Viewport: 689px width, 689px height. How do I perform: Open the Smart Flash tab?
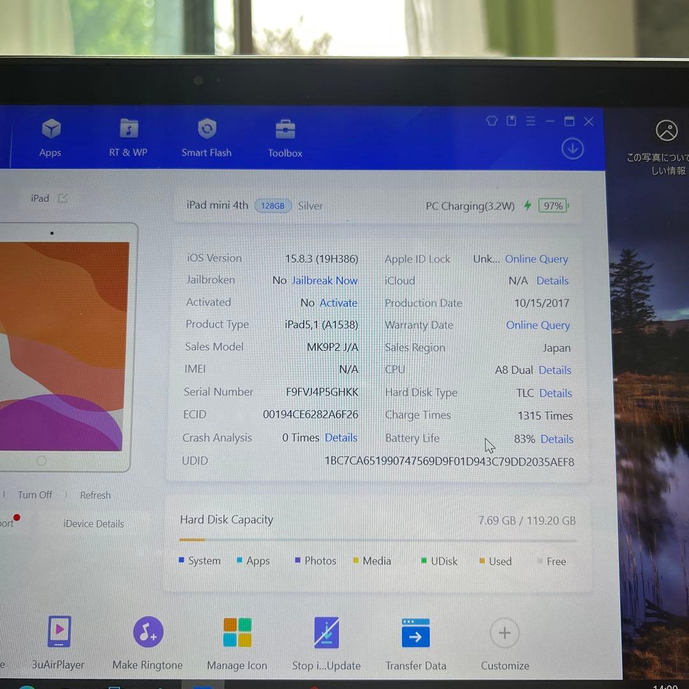coord(207,137)
